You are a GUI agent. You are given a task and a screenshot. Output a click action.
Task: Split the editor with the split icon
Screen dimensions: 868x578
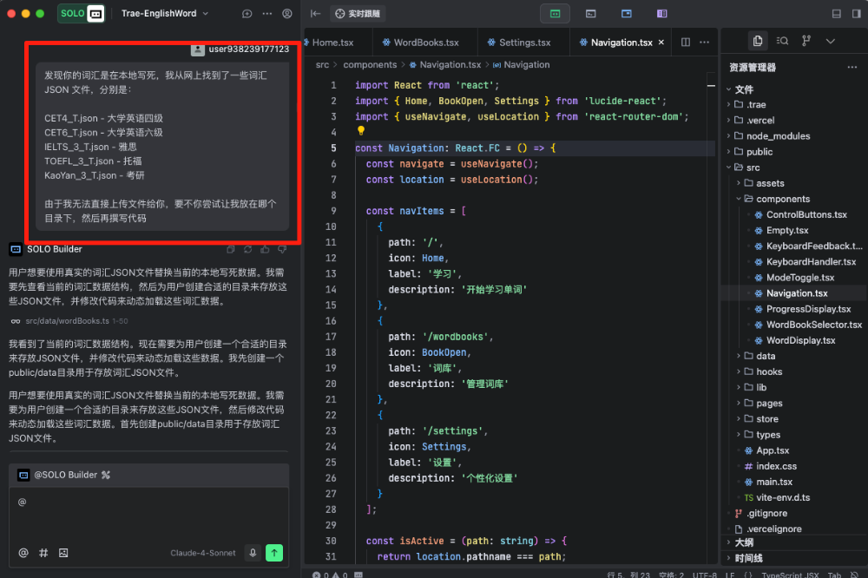click(x=686, y=42)
